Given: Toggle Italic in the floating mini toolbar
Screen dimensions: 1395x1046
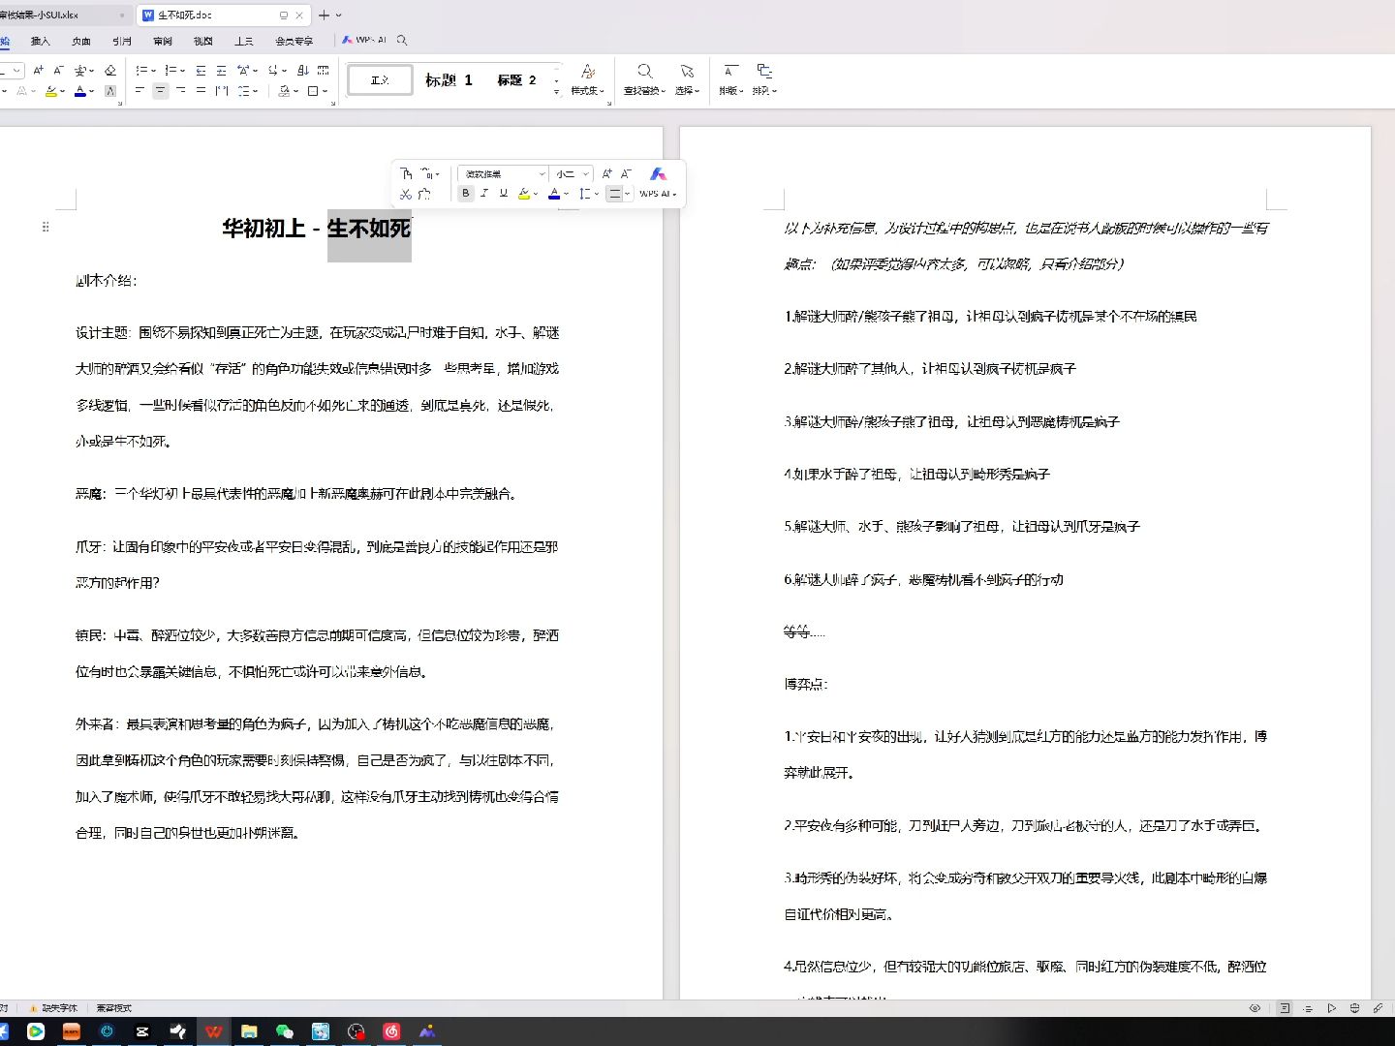Looking at the screenshot, I should click(484, 194).
